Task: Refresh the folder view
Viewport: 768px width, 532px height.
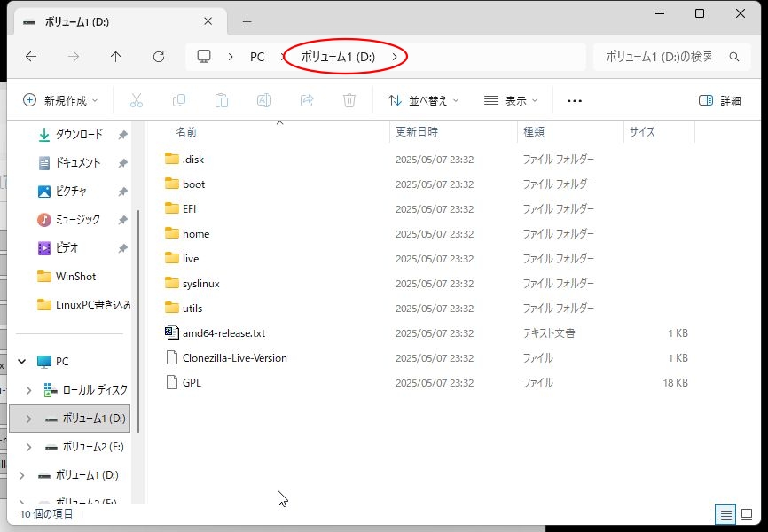Action: click(158, 56)
